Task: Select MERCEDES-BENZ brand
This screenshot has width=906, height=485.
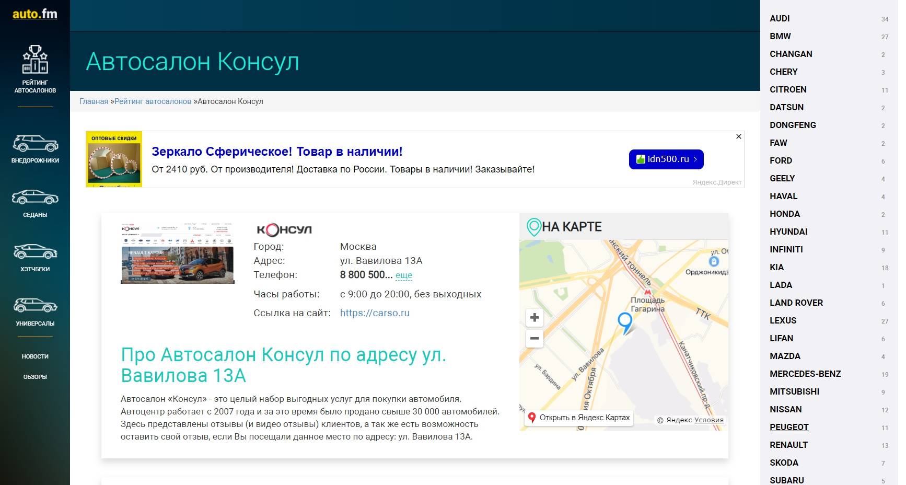Action: [805, 374]
